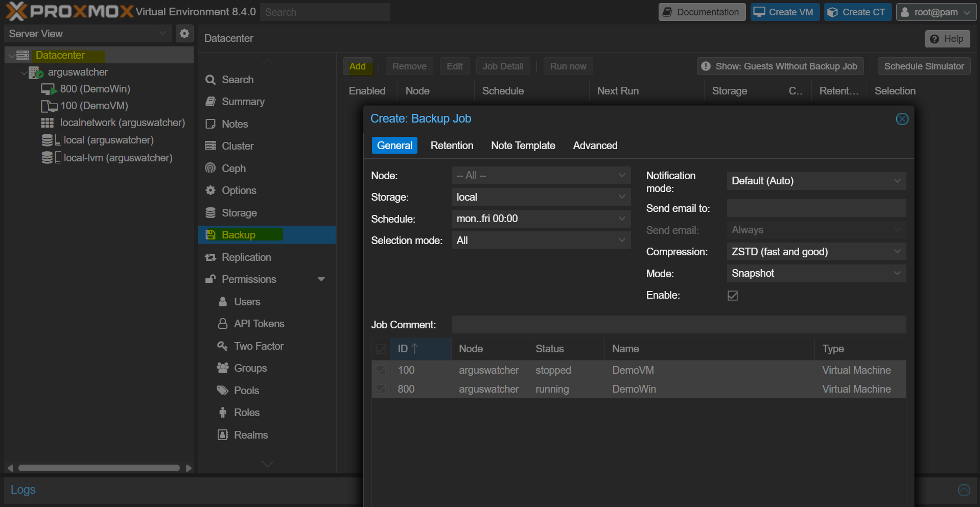
Task: Click the stopped VM icon for 100 (DemoVM)
Action: [x=49, y=106]
